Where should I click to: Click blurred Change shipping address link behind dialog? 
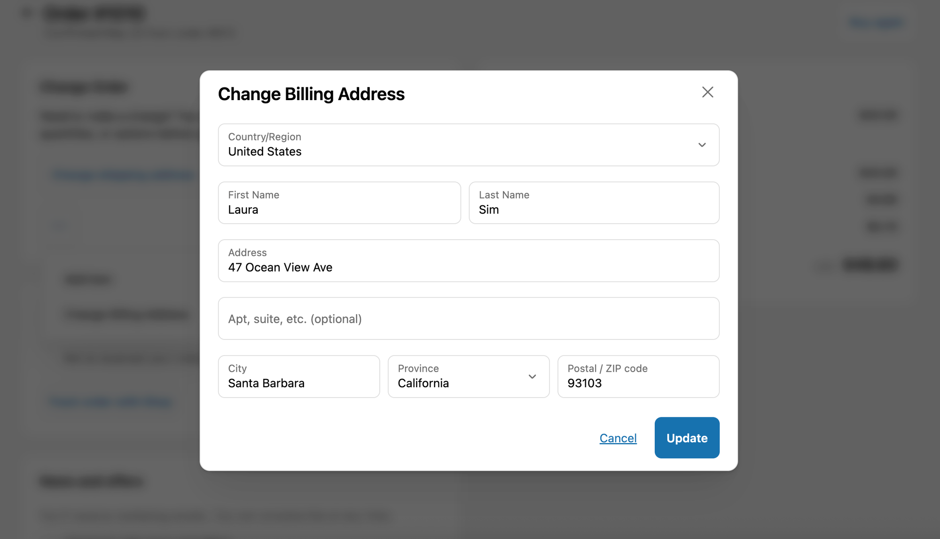point(123,175)
